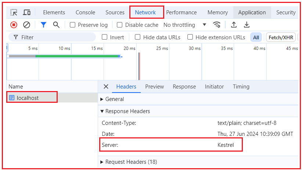302x170 pixels.
Task: Select the Fetch/XHR filter button
Action: click(281, 37)
